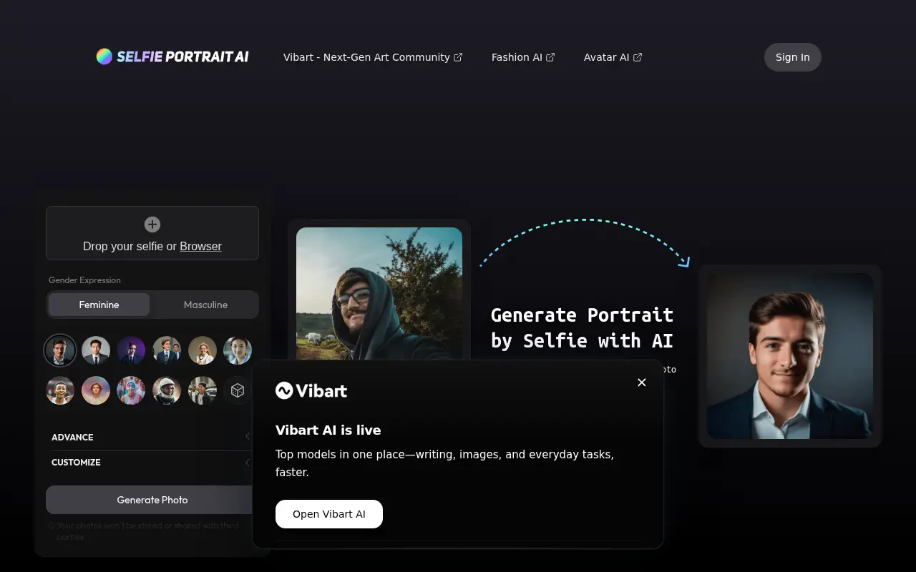Choose the woman in light-blue top style
The image size is (916, 572).
coord(238,350)
